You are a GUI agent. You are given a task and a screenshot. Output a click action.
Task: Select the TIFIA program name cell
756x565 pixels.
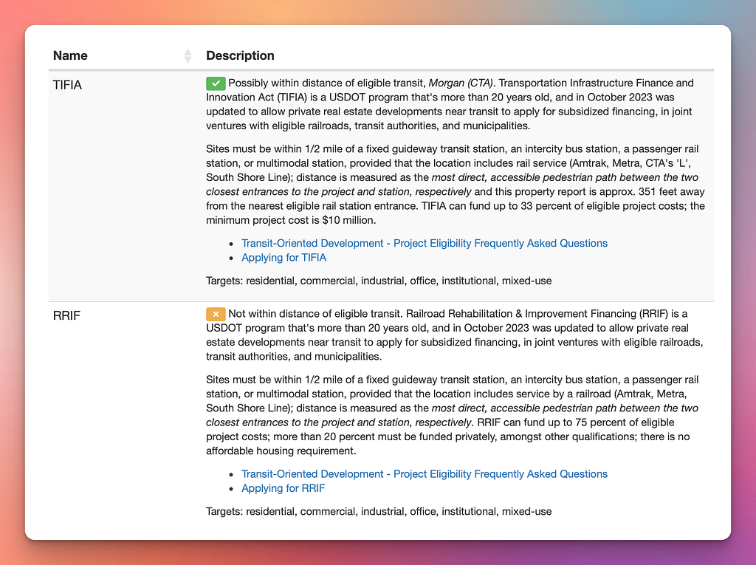[67, 85]
